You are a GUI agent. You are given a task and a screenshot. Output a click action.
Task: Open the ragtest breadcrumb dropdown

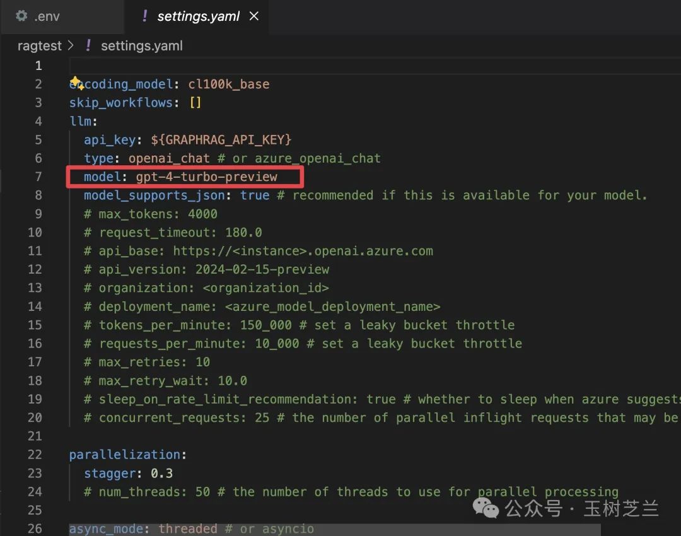point(39,45)
